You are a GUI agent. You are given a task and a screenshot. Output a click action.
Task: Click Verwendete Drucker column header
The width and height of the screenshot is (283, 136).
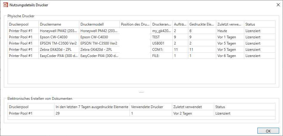[x=150, y=107]
